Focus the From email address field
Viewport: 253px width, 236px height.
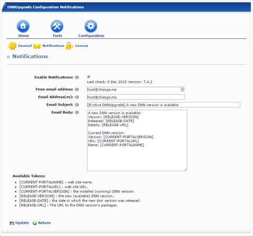136,90
